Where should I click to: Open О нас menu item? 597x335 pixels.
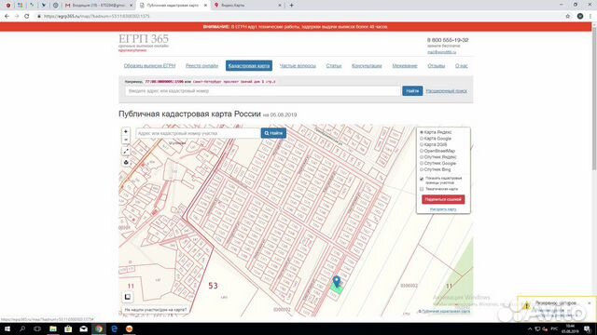point(462,66)
